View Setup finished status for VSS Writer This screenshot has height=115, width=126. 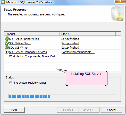[70, 48]
